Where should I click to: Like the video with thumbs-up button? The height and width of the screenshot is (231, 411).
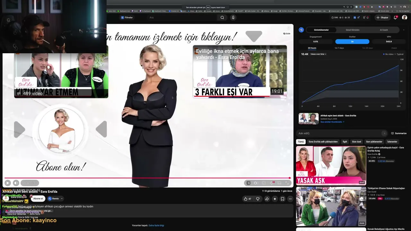248,199
